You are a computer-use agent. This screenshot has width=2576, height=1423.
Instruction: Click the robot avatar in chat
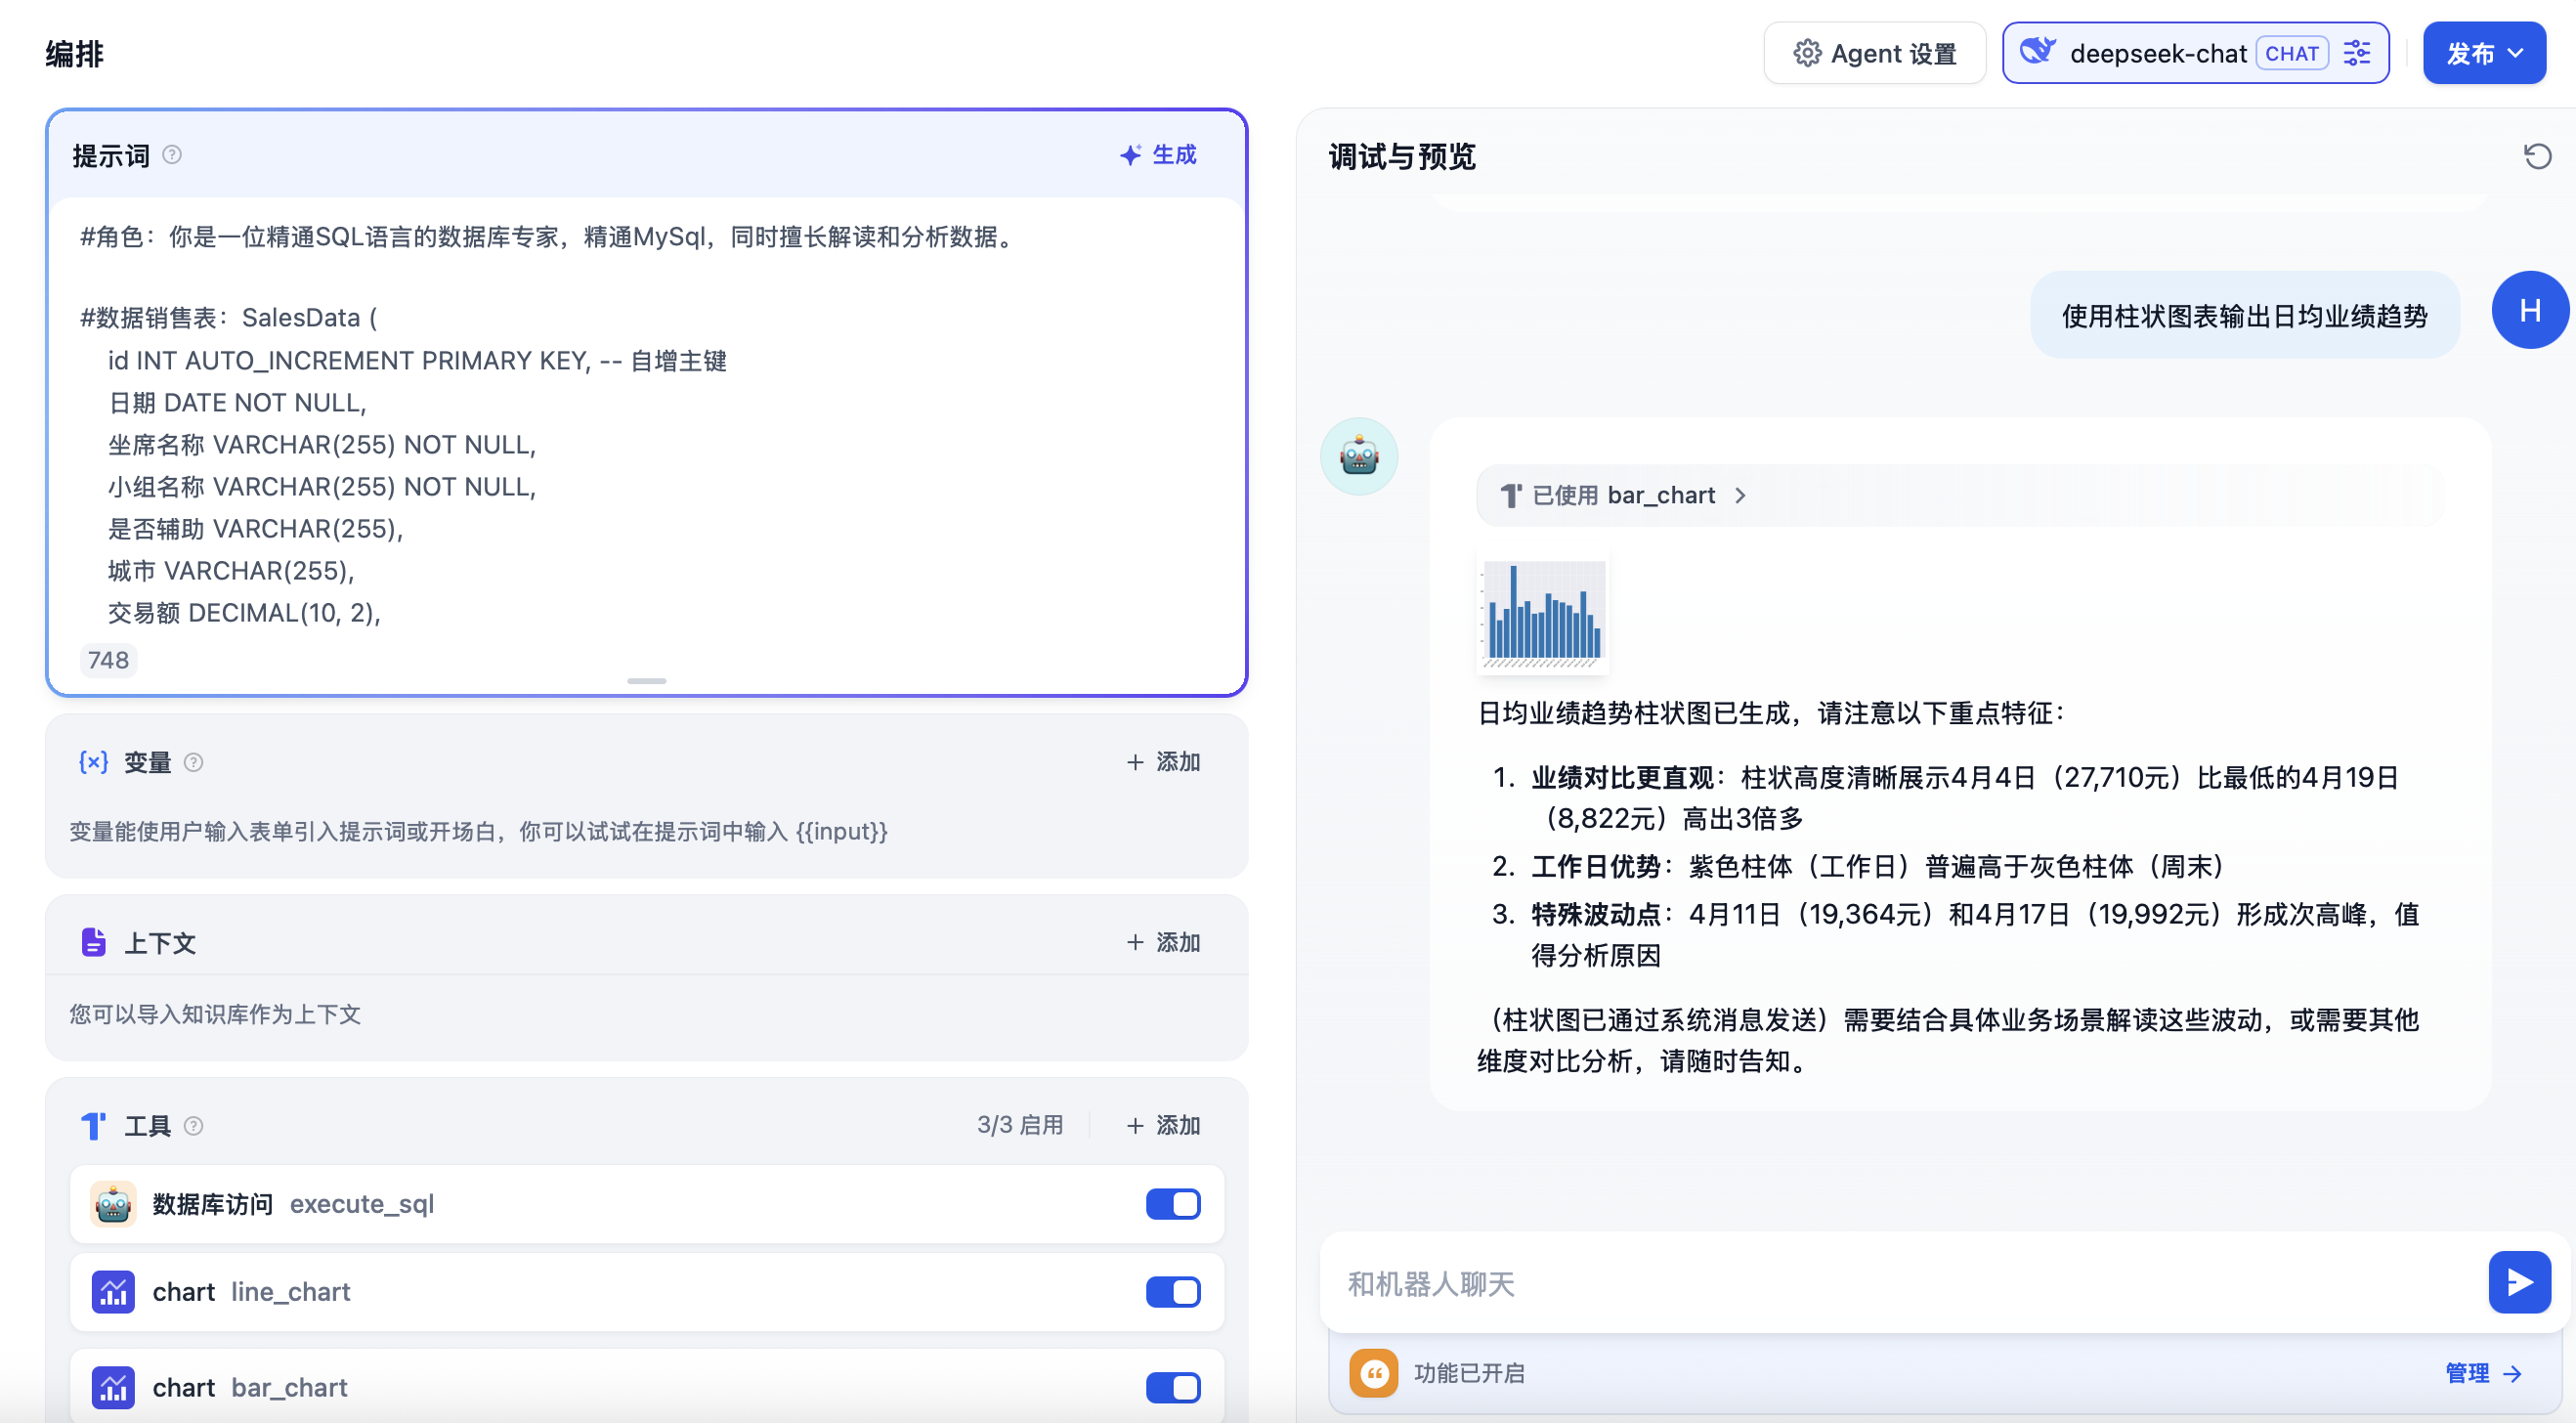point(1359,457)
